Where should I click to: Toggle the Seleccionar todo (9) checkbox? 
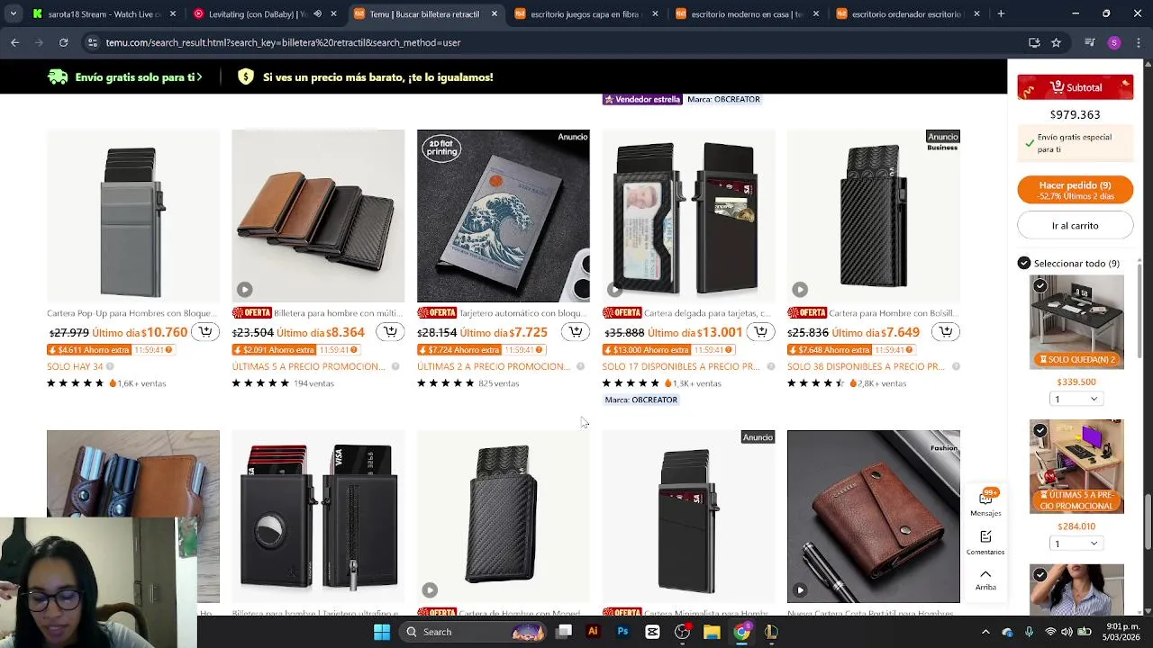[x=1024, y=264]
